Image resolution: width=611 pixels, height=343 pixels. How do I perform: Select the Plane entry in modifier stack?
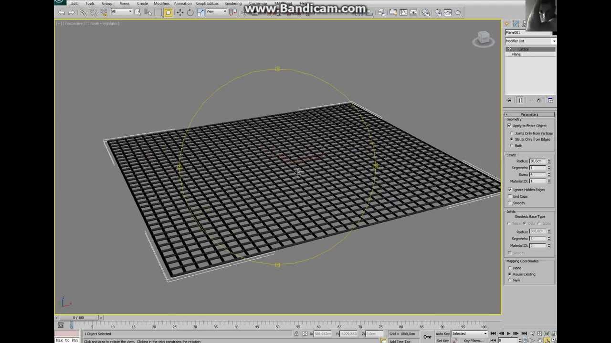tap(516, 54)
